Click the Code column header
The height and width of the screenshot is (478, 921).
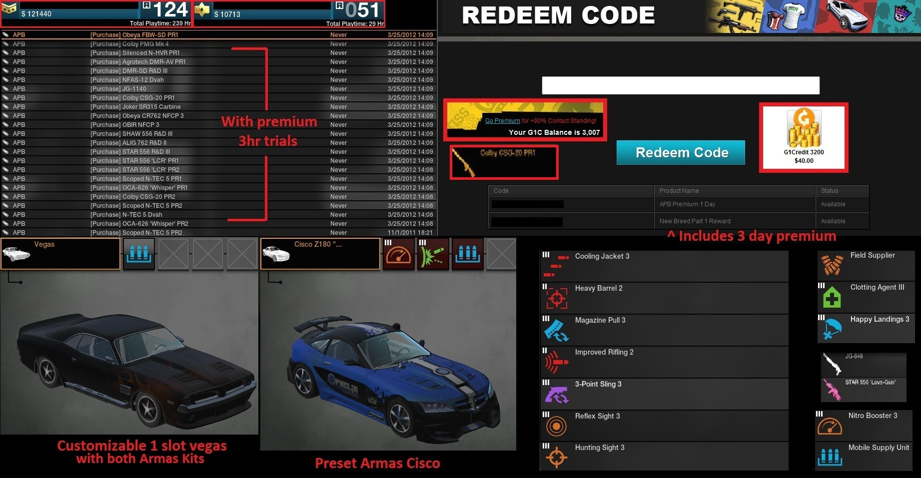pos(571,190)
